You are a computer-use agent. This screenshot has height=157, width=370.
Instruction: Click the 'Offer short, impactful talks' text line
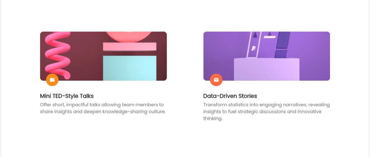102,104
